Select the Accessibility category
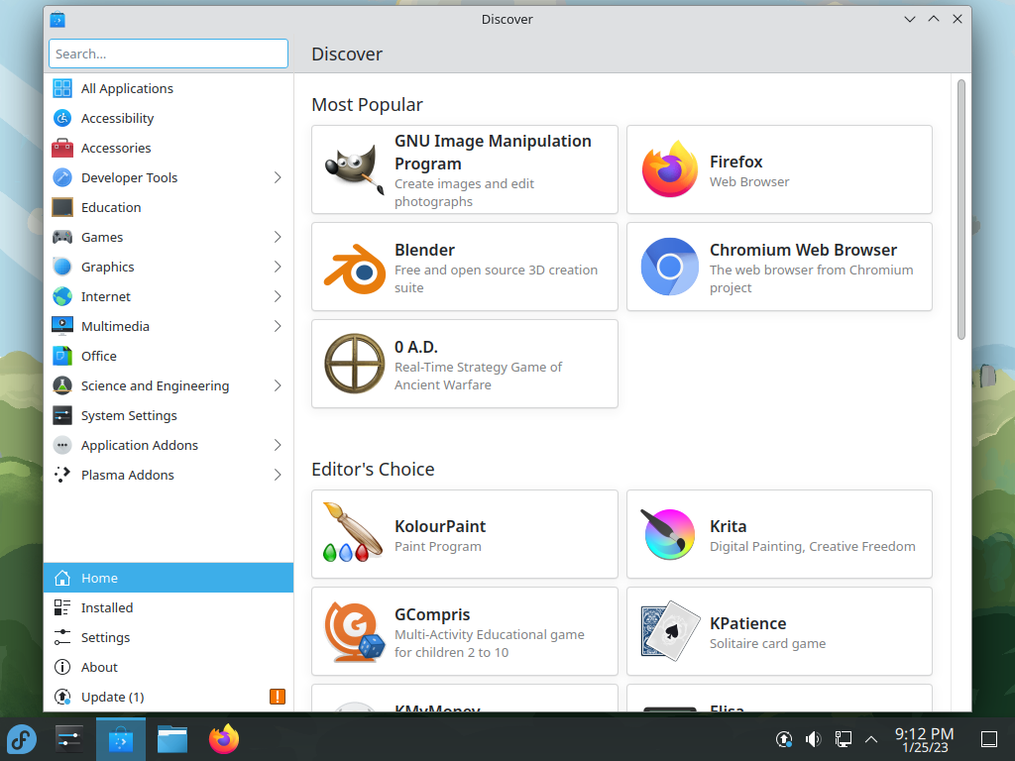 click(x=169, y=118)
